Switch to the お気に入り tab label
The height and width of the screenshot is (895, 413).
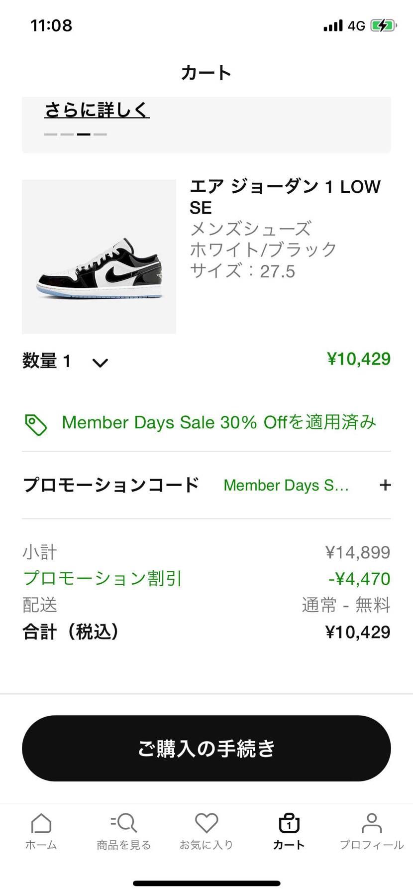(x=206, y=845)
